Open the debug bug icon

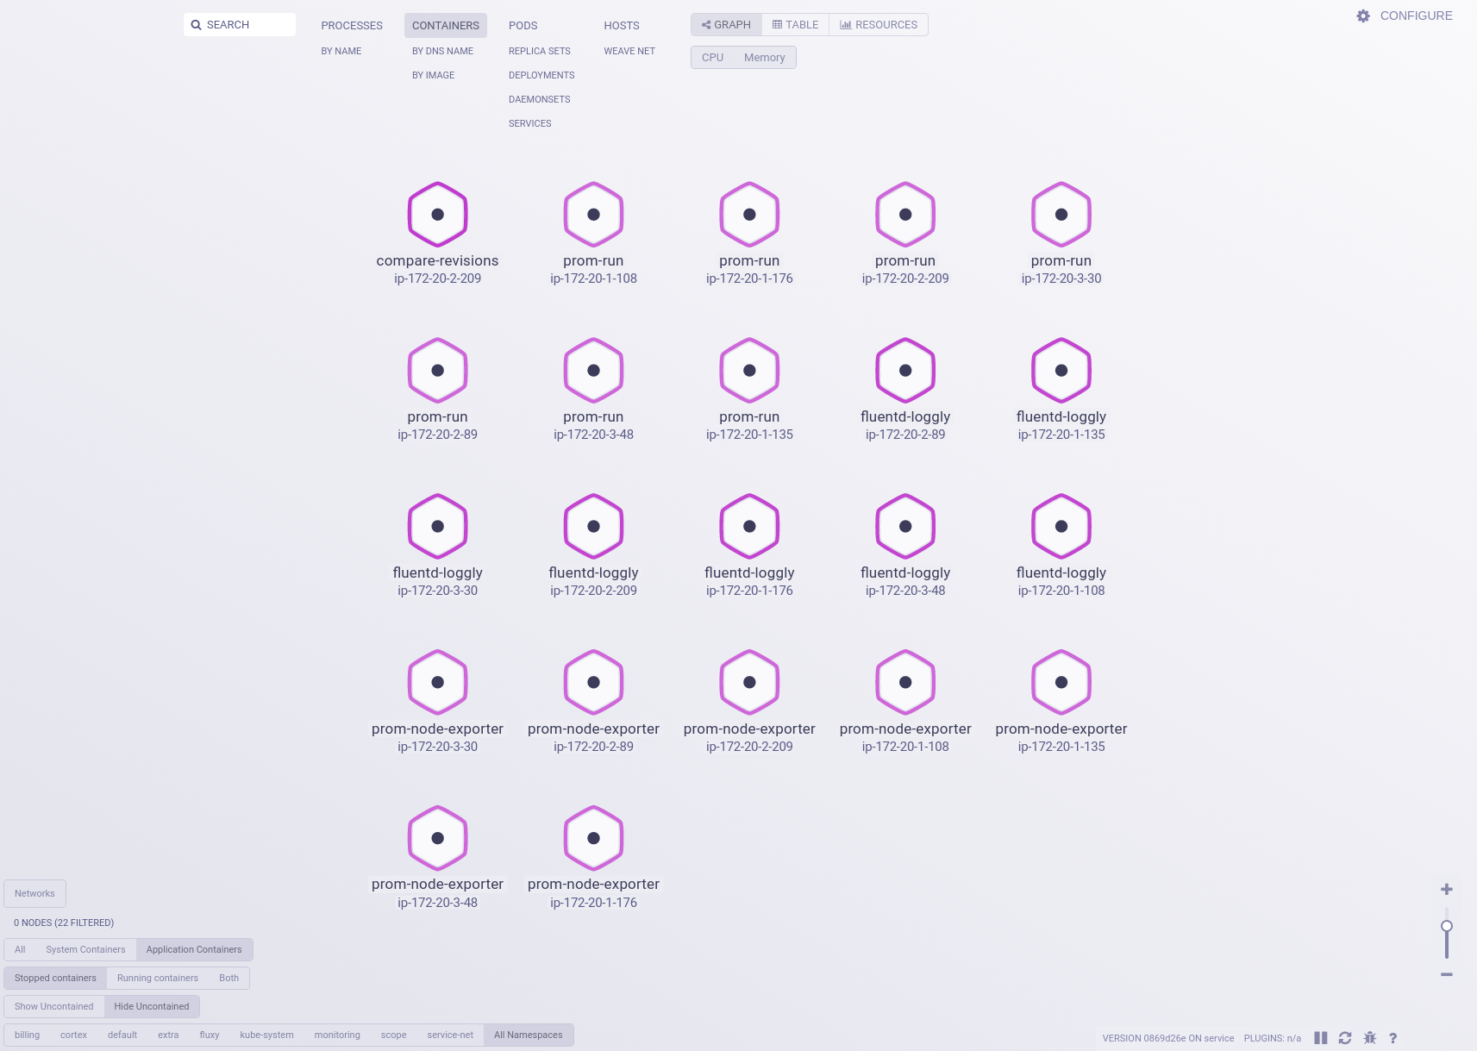point(1370,1038)
